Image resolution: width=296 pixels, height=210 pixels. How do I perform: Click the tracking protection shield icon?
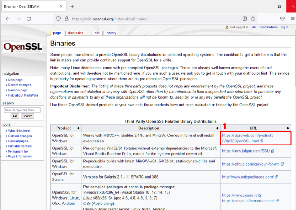[x=58, y=19]
